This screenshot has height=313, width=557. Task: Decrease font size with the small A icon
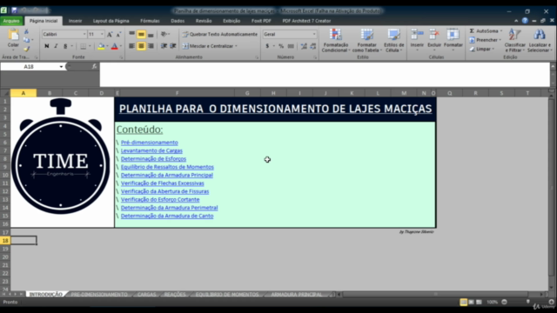coord(118,34)
